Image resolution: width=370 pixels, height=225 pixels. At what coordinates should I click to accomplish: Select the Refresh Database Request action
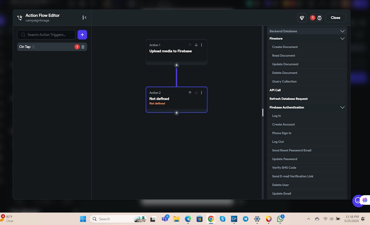pos(307,99)
